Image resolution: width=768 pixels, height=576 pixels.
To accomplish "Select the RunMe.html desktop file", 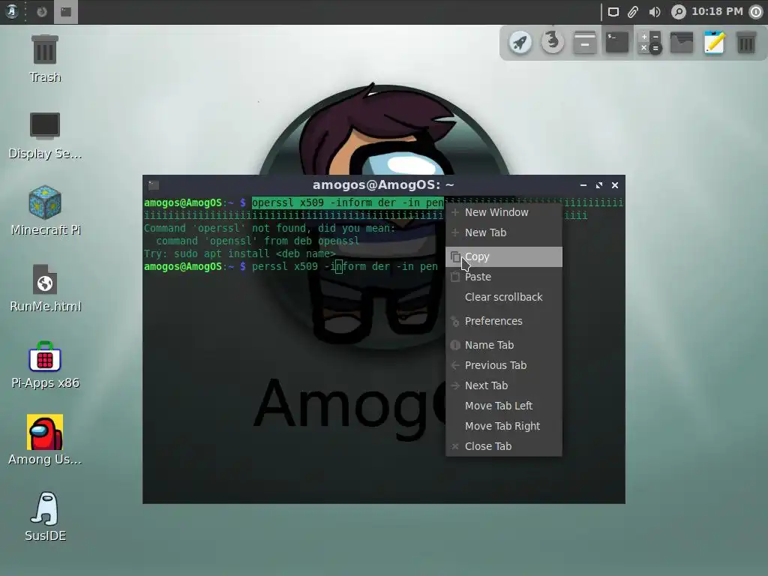I will 45,288.
